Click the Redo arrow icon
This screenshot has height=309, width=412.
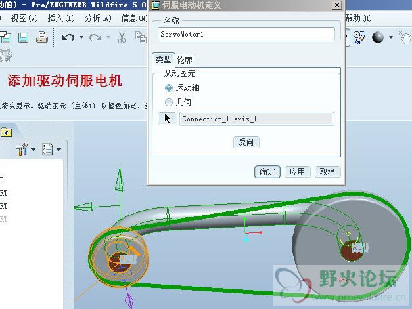(x=95, y=38)
